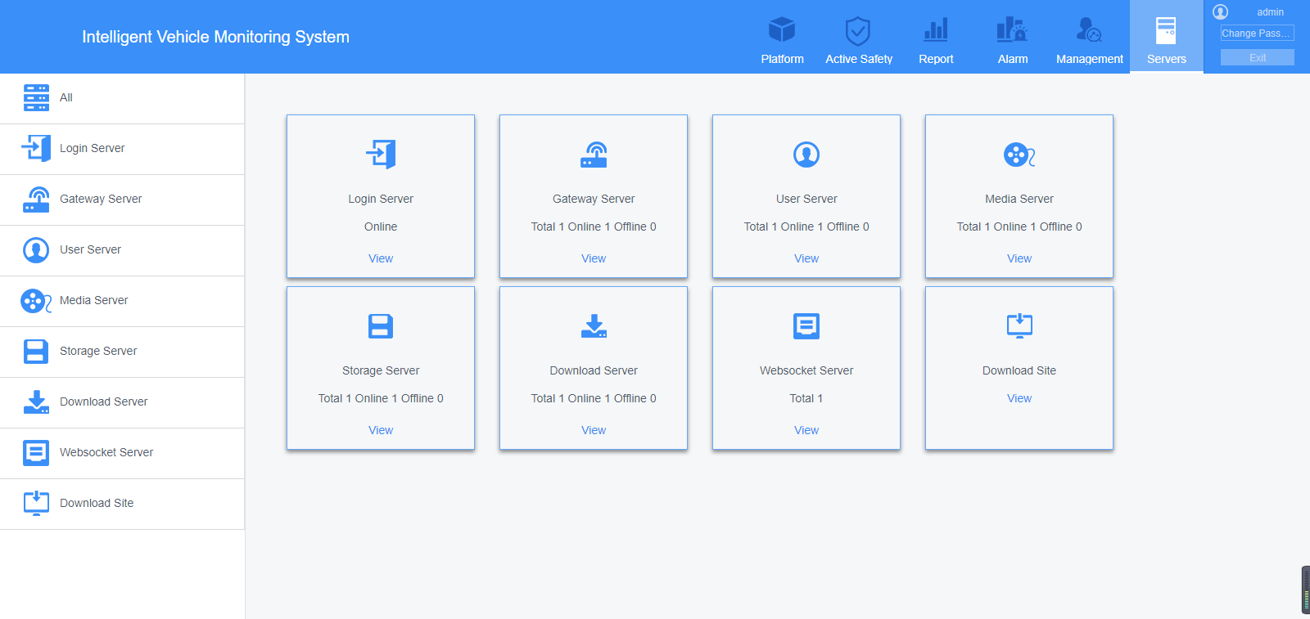Click the Download Server card icon
Screen dimensions: 1310x619
point(594,326)
